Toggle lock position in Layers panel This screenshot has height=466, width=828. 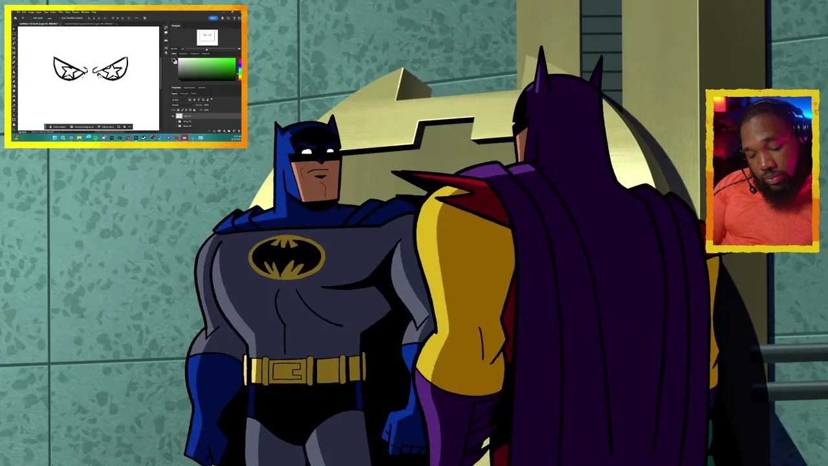186,110
